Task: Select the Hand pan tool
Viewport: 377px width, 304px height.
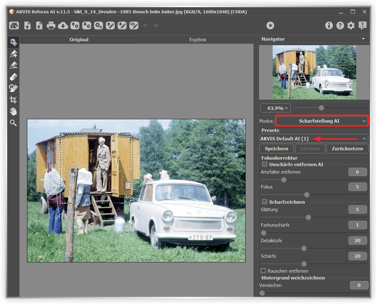Action: [13, 111]
